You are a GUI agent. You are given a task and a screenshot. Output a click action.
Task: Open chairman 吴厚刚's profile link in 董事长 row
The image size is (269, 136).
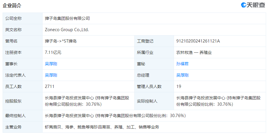(51, 64)
